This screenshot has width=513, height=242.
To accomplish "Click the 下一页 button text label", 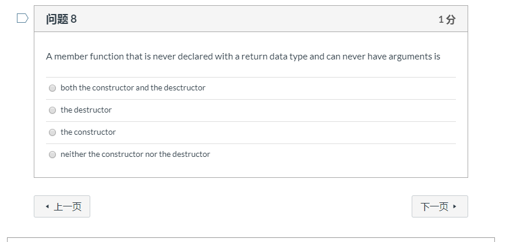I will pos(434,207).
